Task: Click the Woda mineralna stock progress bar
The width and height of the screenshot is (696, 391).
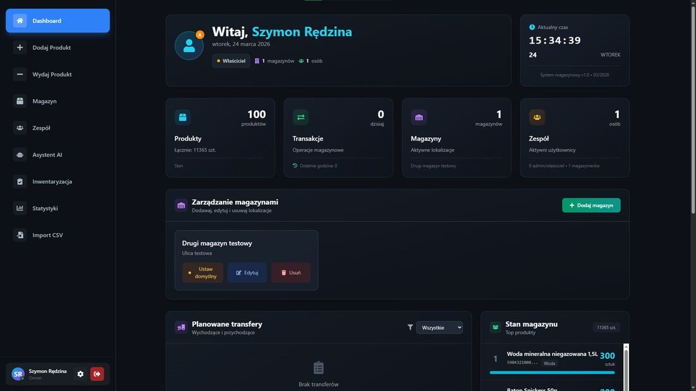Action: point(552,373)
